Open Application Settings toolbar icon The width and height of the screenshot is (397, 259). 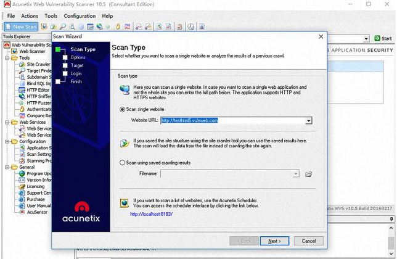(x=159, y=27)
